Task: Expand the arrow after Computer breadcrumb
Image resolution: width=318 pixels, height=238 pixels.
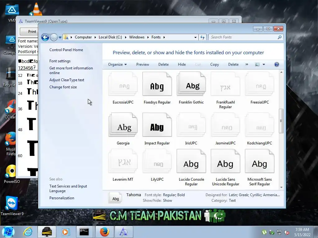Action: click(x=95, y=37)
